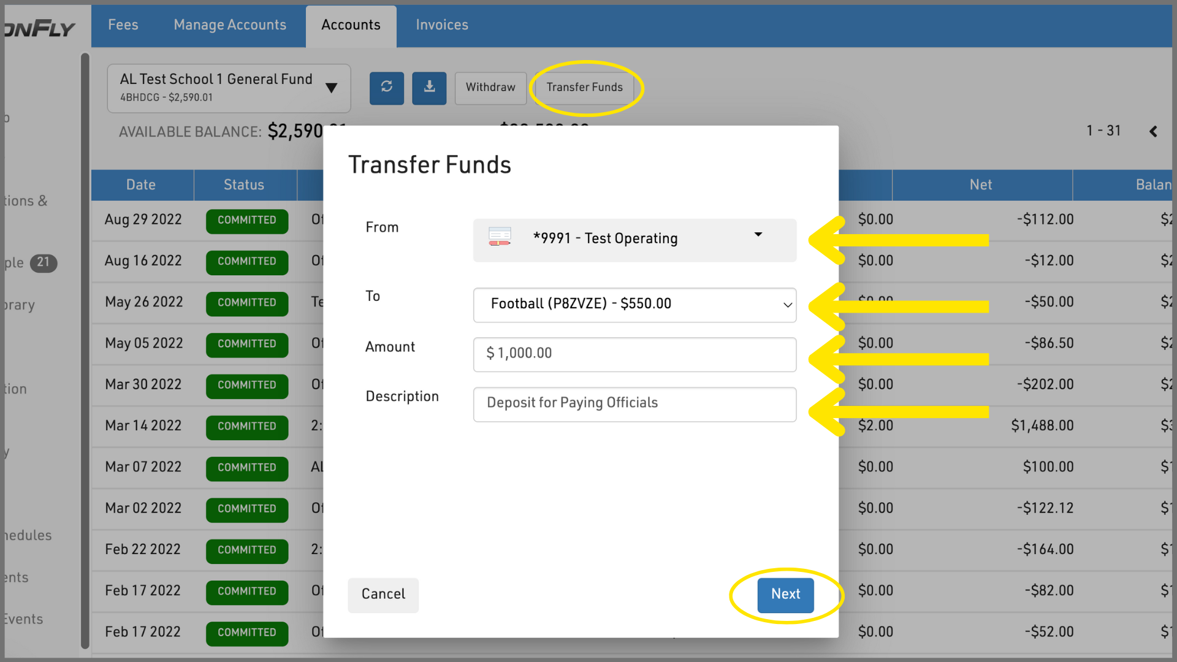Click the RefOnFly logo
This screenshot has width=1177, height=662.
pyautogui.click(x=40, y=28)
